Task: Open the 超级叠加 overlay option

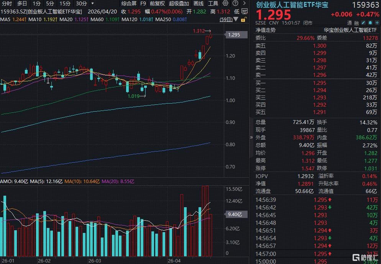Action: click(x=179, y=3)
